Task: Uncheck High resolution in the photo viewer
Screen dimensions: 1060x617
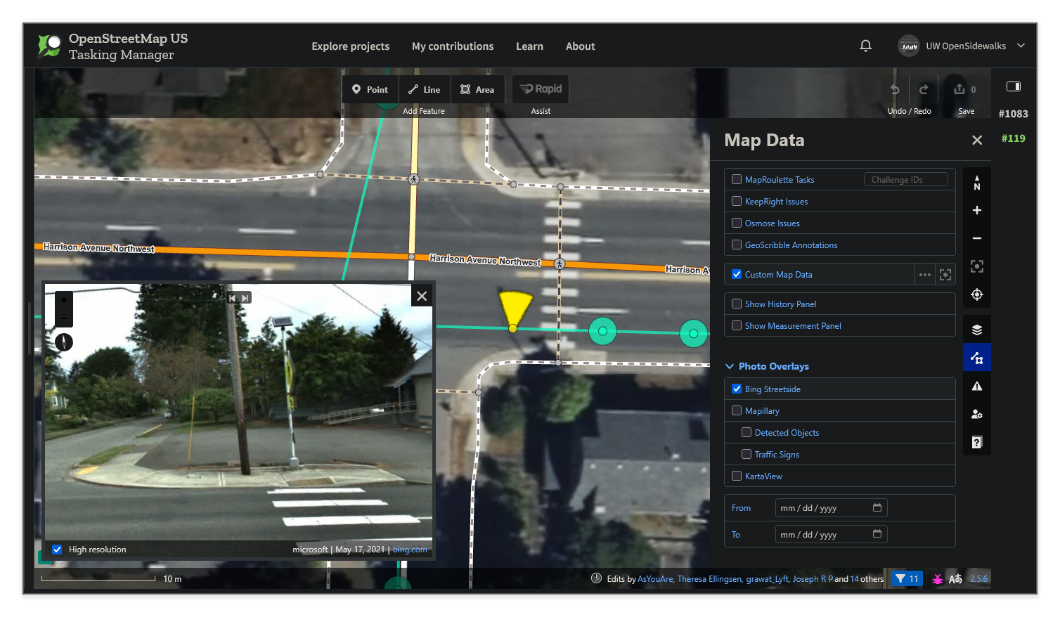Action: point(57,549)
